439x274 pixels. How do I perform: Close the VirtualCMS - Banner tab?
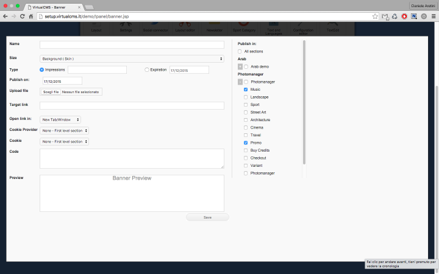point(79,7)
